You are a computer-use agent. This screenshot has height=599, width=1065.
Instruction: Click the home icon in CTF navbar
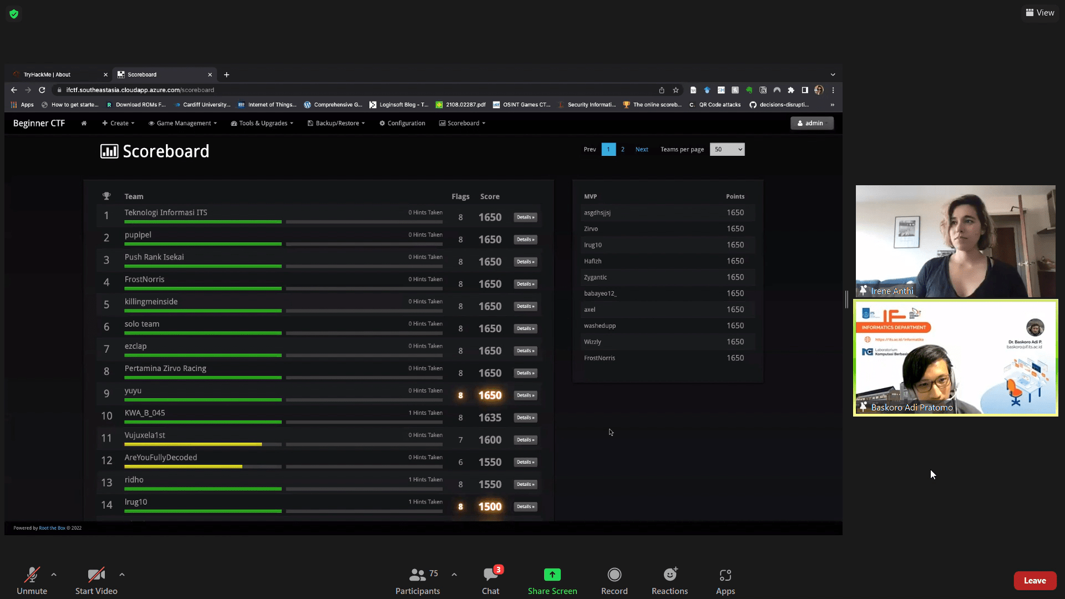click(84, 123)
